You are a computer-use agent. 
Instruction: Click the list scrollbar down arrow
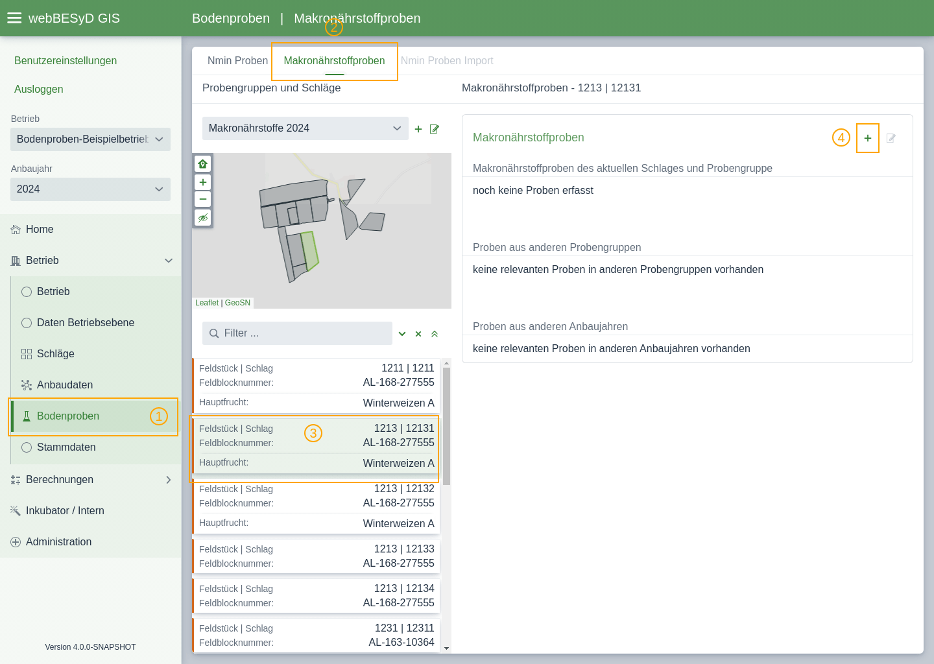pos(446,648)
